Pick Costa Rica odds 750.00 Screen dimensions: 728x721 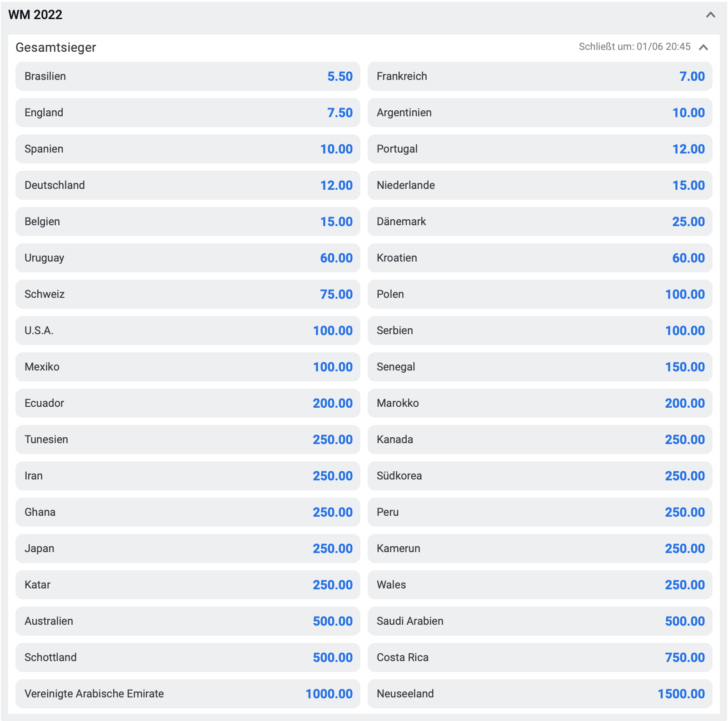click(540, 657)
